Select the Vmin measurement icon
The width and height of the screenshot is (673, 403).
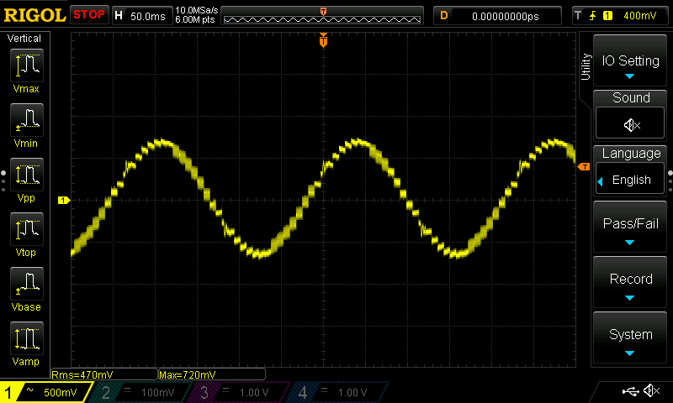click(27, 120)
